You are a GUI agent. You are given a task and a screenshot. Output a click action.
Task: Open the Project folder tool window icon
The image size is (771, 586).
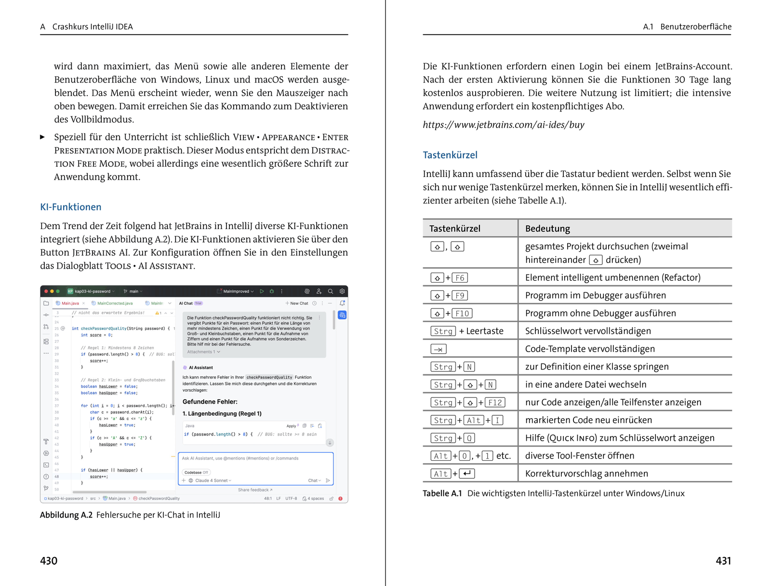pos(46,303)
